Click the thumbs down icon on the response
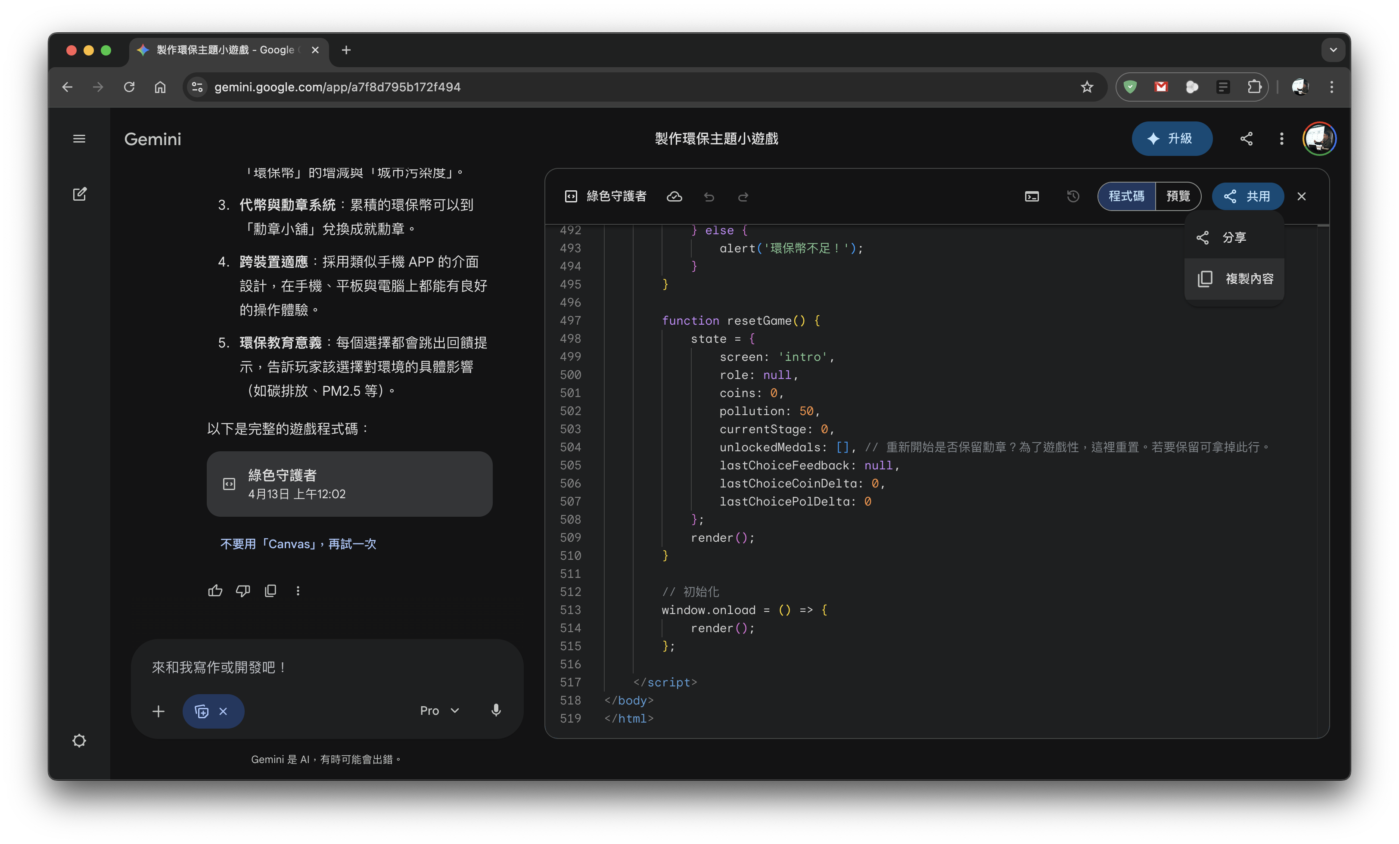Viewport: 1399px width, 844px height. [x=243, y=590]
